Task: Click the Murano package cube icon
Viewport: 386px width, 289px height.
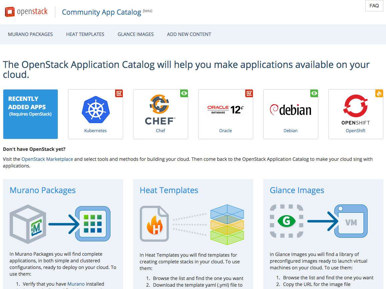Action: click(28, 224)
